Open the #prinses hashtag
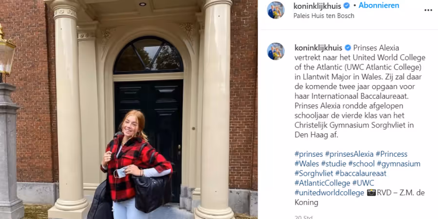The width and height of the screenshot is (438, 219). [309, 154]
